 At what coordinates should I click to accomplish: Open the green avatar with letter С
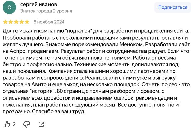point(9,7)
